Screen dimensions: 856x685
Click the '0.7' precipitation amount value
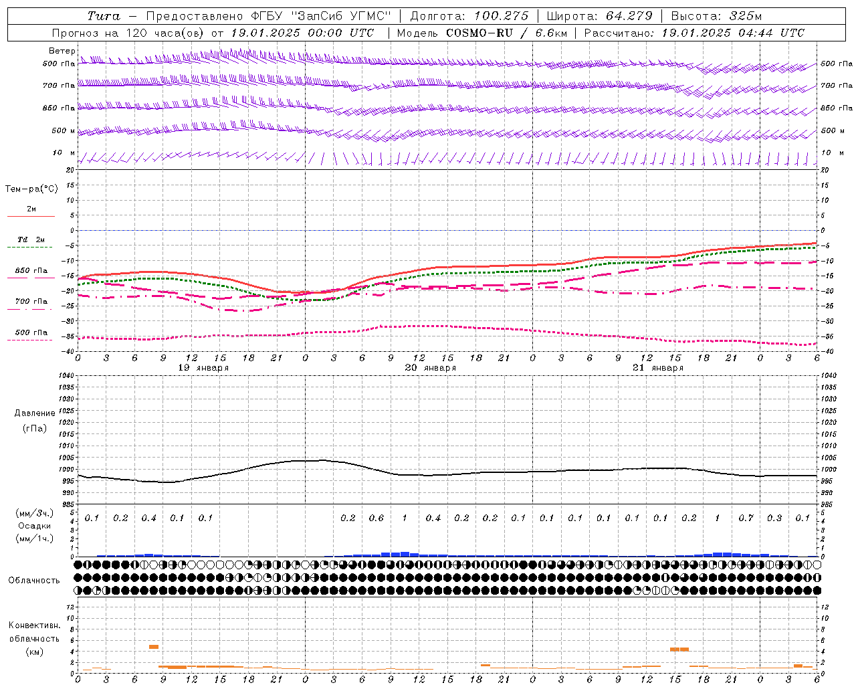coord(746,518)
